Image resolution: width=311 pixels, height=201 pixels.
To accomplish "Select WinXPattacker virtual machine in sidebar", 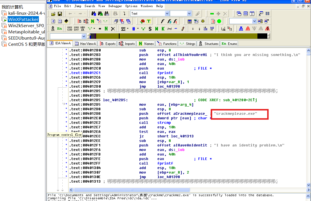I will coord(20,20).
